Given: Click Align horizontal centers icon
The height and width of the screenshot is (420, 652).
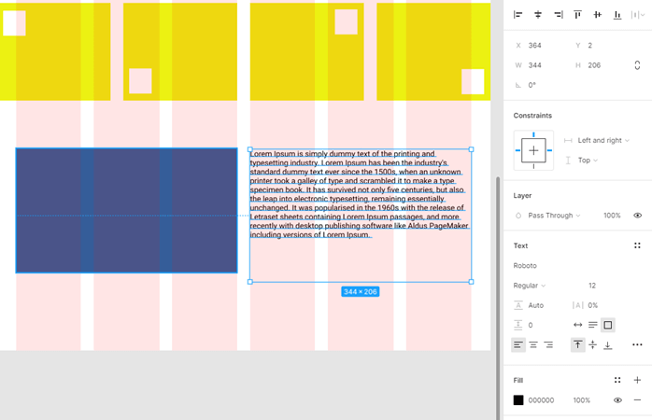Looking at the screenshot, I should coord(538,15).
